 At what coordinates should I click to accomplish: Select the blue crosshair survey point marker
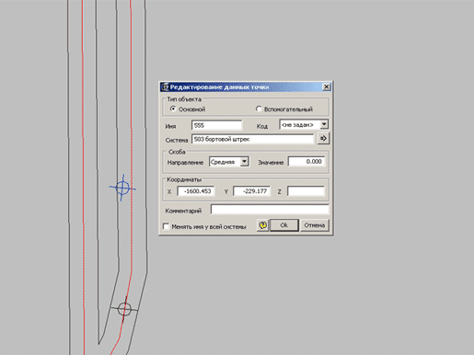point(122,188)
